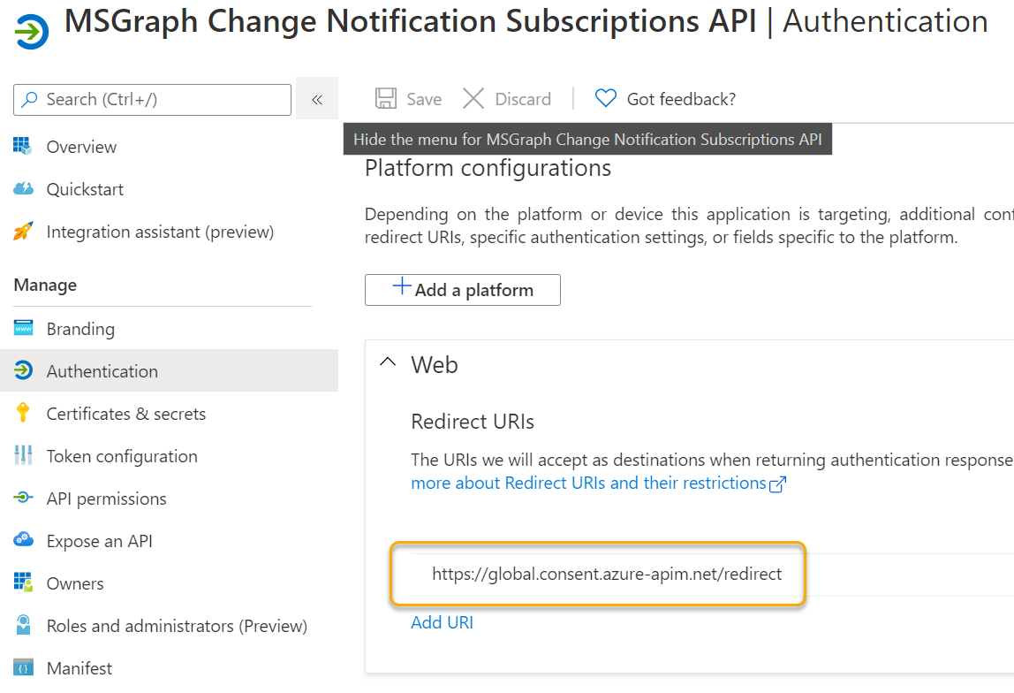The image size is (1014, 693).
Task: Click the Certificates & secrets key icon
Action: pyautogui.click(x=23, y=412)
